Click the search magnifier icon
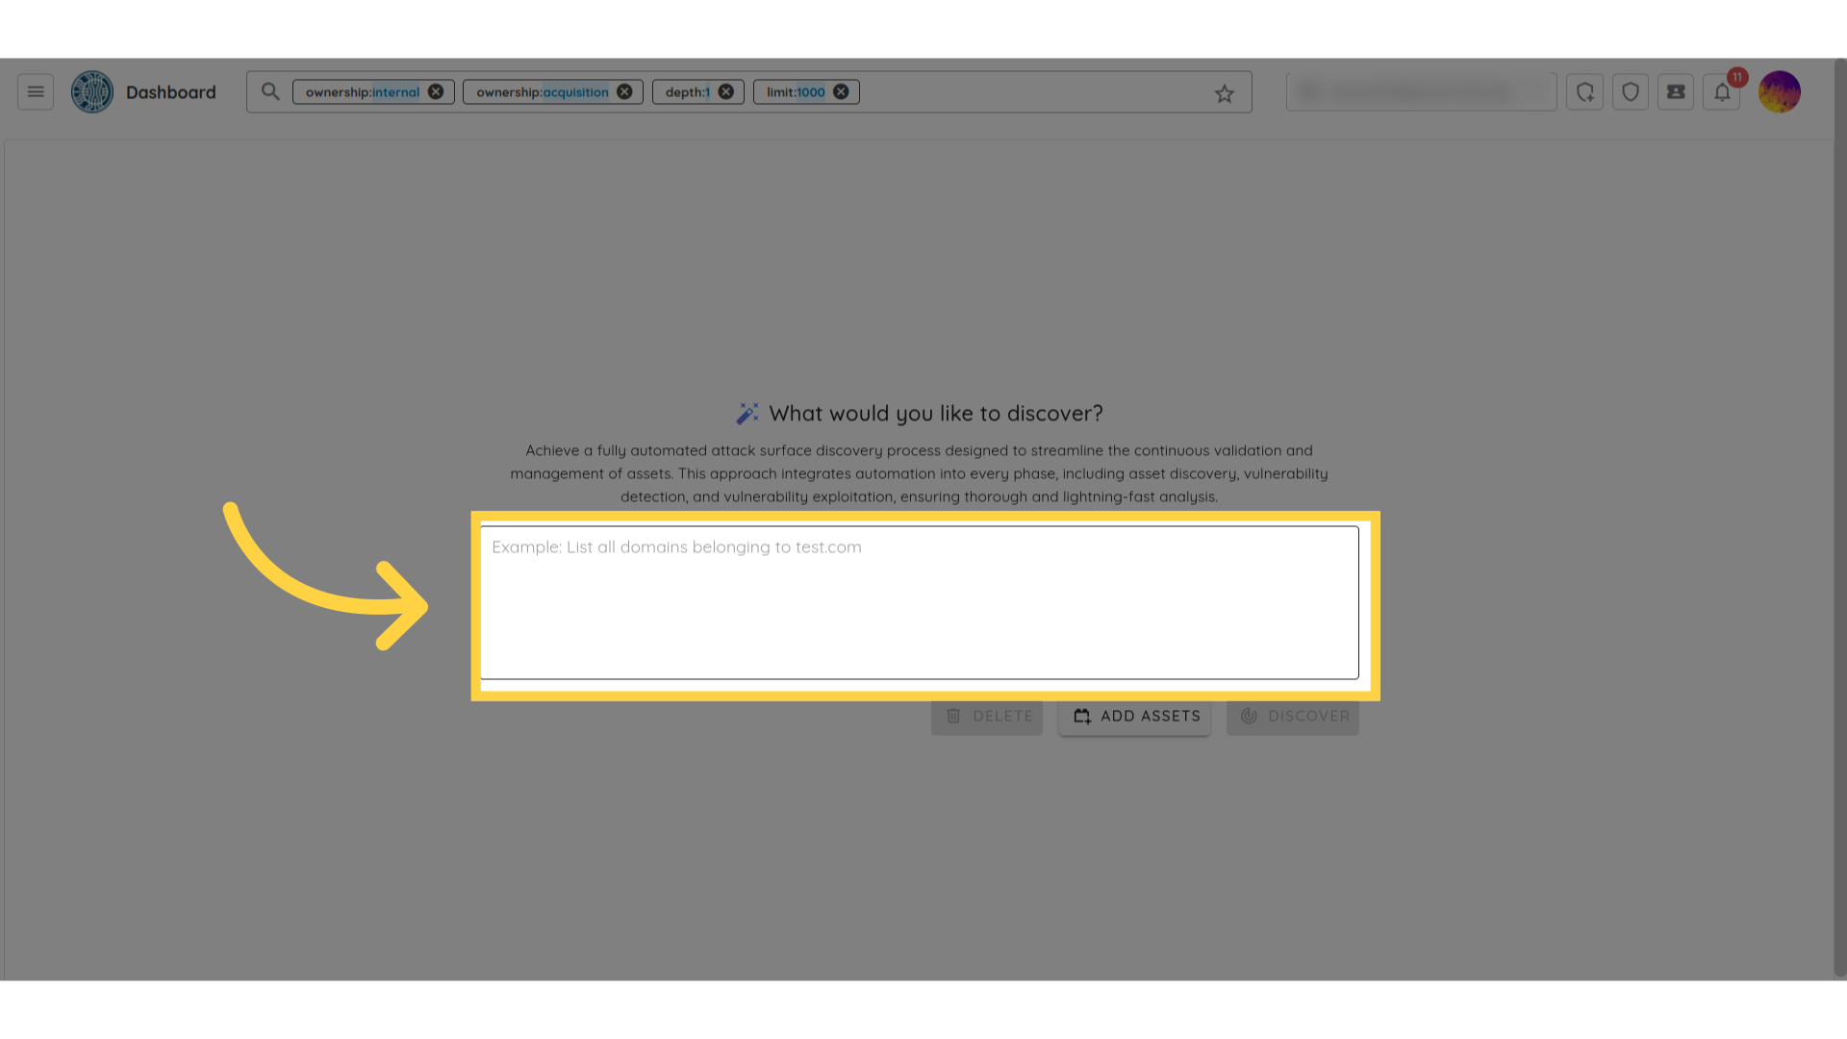Viewport: 1847px width, 1039px height. pyautogui.click(x=270, y=92)
